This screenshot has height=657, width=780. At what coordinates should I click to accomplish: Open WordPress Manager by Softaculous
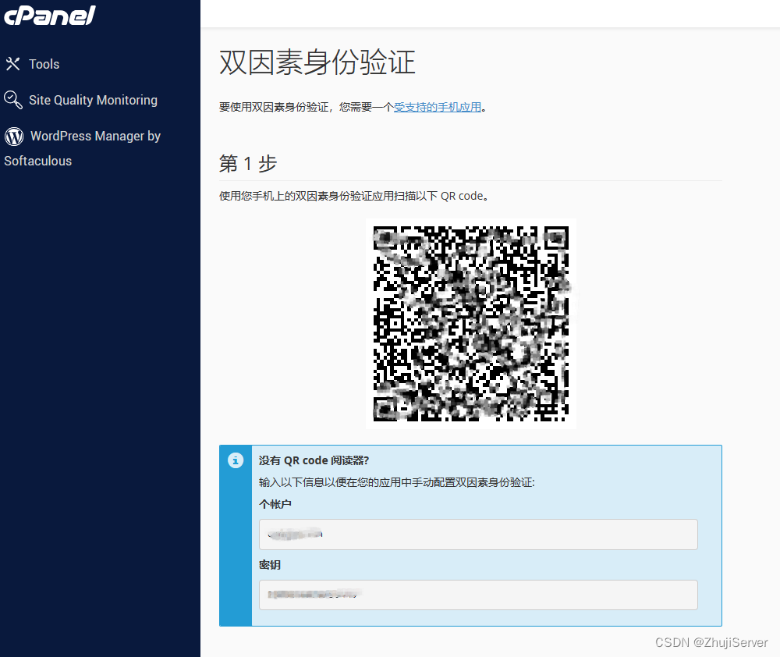82,148
